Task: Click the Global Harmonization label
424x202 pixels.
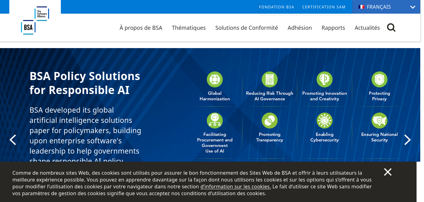Action: [215, 96]
